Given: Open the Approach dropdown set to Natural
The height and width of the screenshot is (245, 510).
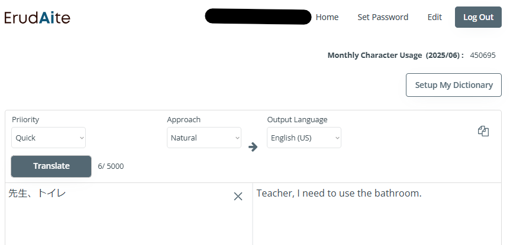Looking at the screenshot, I should coord(204,138).
